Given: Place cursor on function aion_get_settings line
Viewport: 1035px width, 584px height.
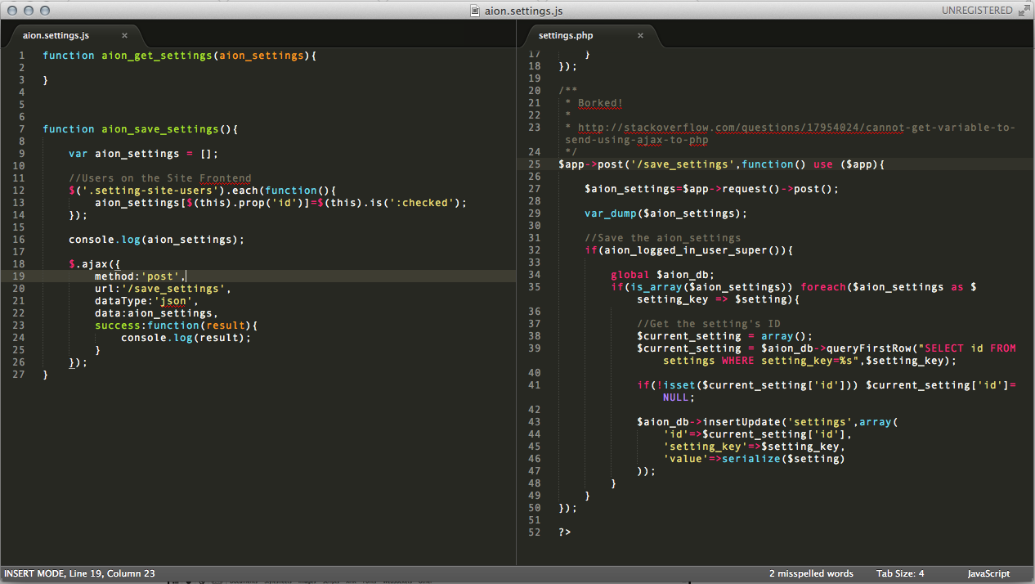Looking at the screenshot, I should pyautogui.click(x=179, y=56).
